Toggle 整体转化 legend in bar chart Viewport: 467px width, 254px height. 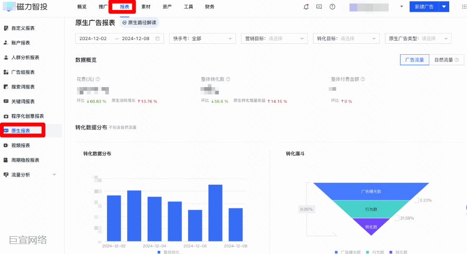(168, 252)
